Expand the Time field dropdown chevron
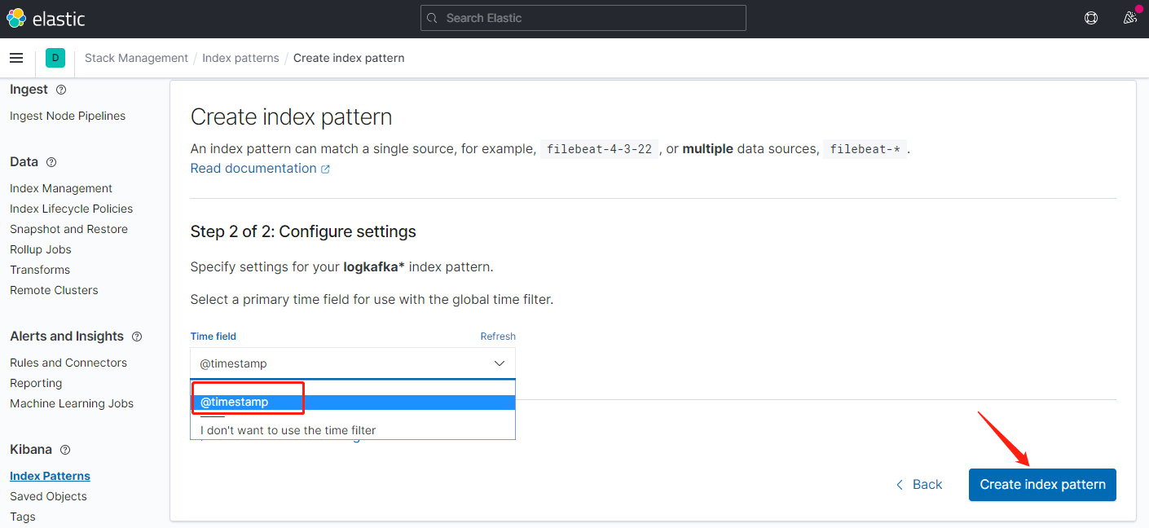Viewport: 1149px width, 528px height. [x=500, y=363]
